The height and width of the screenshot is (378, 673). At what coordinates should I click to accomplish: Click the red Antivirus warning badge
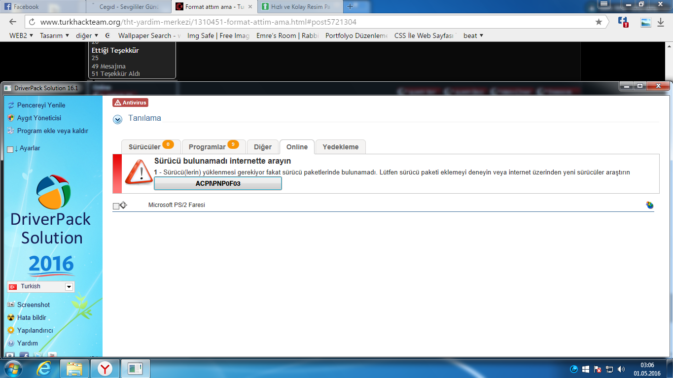(130, 103)
